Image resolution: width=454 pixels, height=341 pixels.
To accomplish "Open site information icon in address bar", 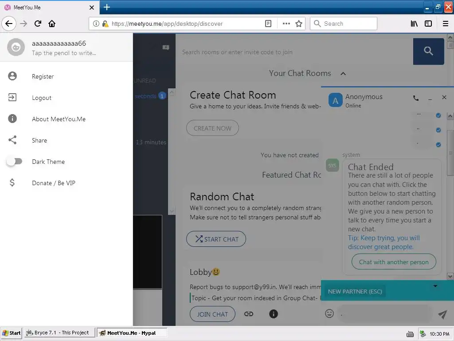I will [x=96, y=24].
